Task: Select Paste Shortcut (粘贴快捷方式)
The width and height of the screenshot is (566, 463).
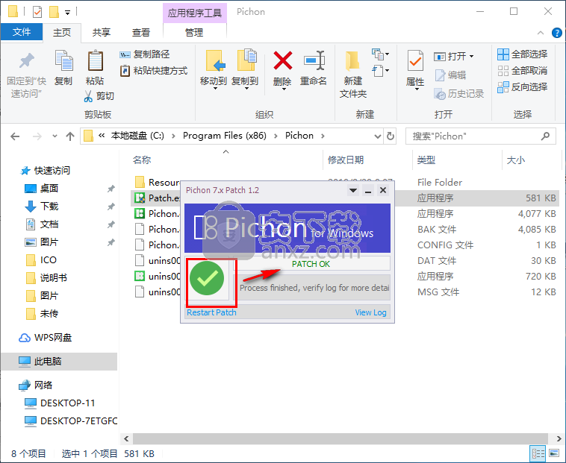Action: pyautogui.click(x=154, y=71)
